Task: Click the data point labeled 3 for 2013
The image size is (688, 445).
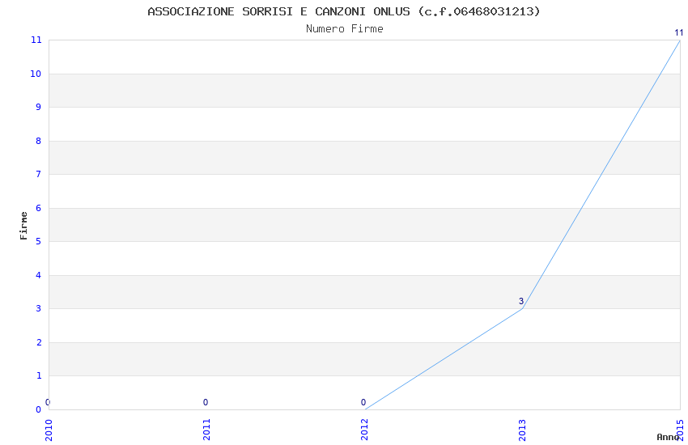Action: click(521, 301)
